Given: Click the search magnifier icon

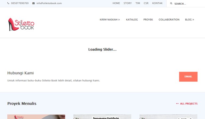Looking at the screenshot, I should coord(171,3).
